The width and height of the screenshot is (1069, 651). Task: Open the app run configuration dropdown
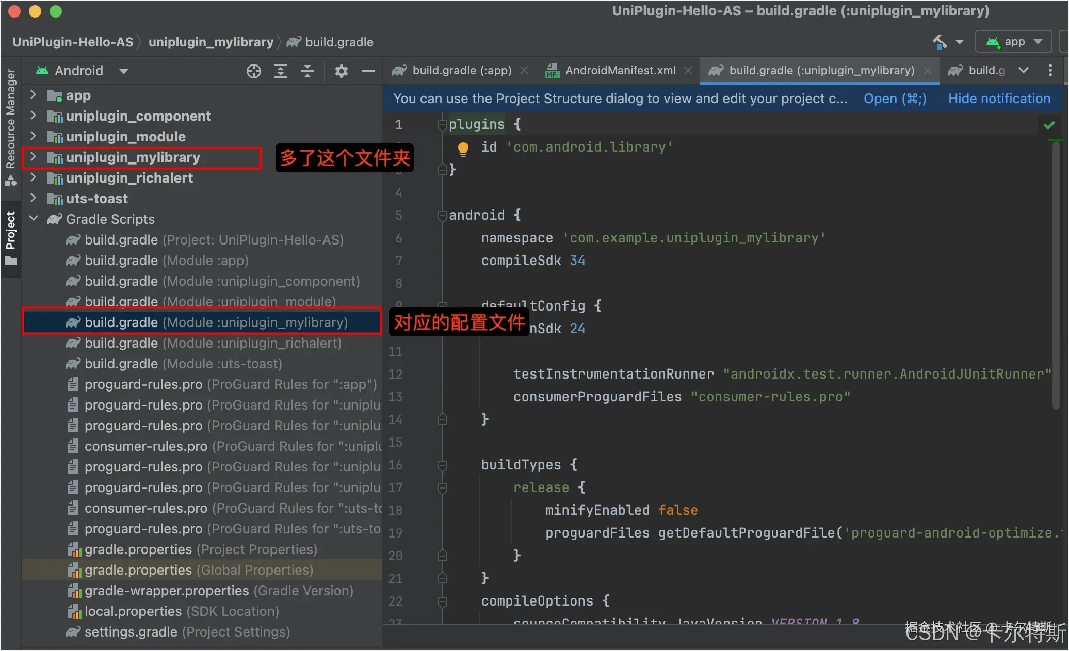[1013, 42]
